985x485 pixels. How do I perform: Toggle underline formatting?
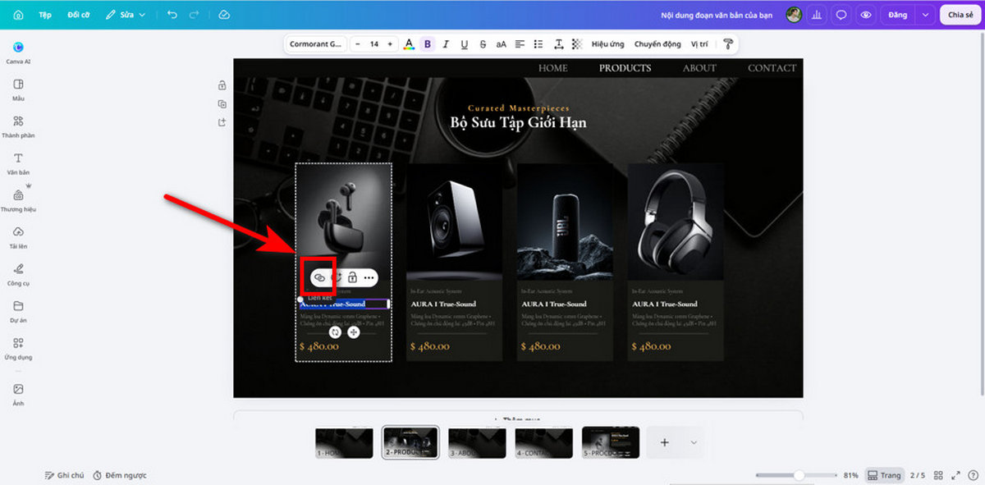tap(465, 44)
